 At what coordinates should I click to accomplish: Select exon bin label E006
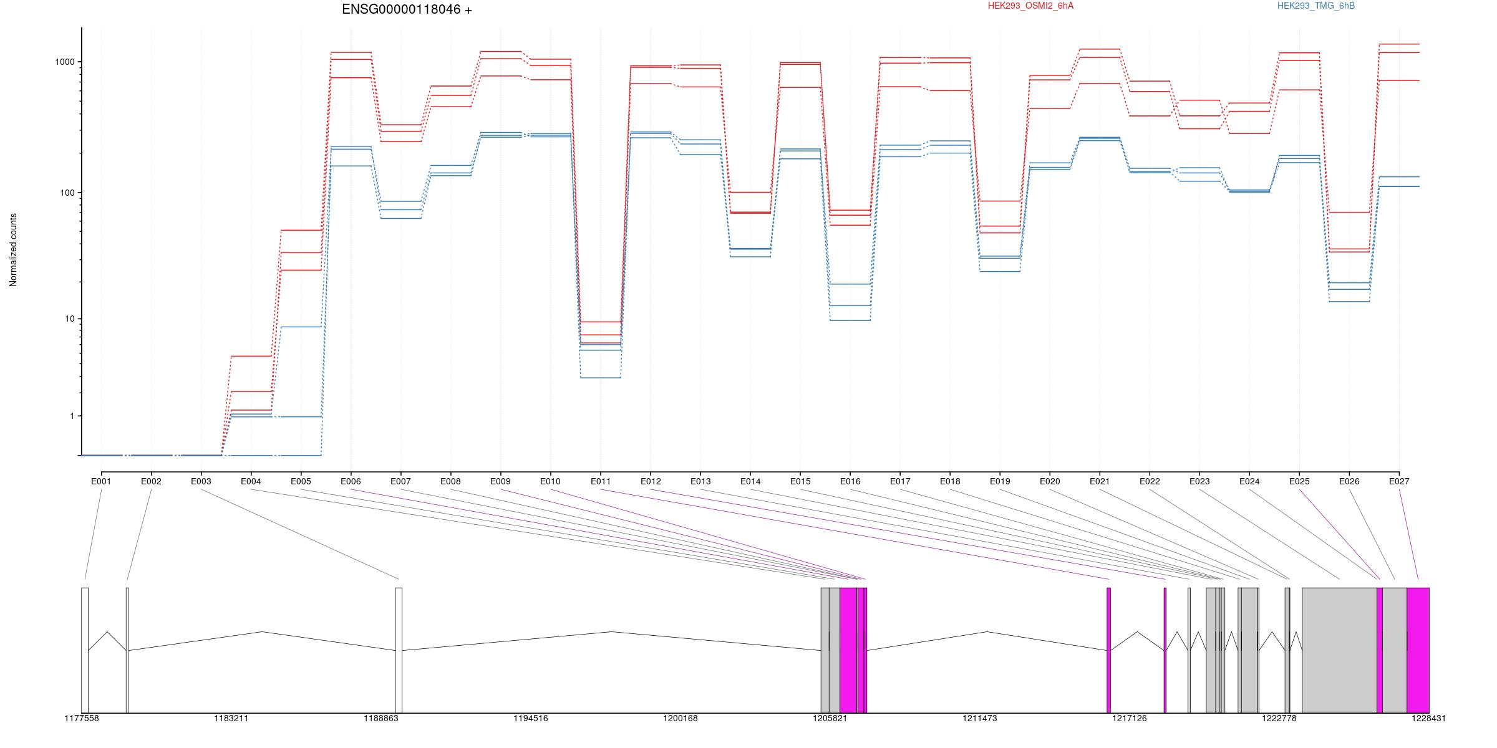[x=351, y=481]
